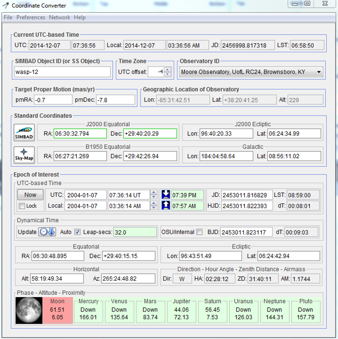This screenshot has height=339, width=338.
Task: Open the Preferences menu
Action: pos(31,17)
